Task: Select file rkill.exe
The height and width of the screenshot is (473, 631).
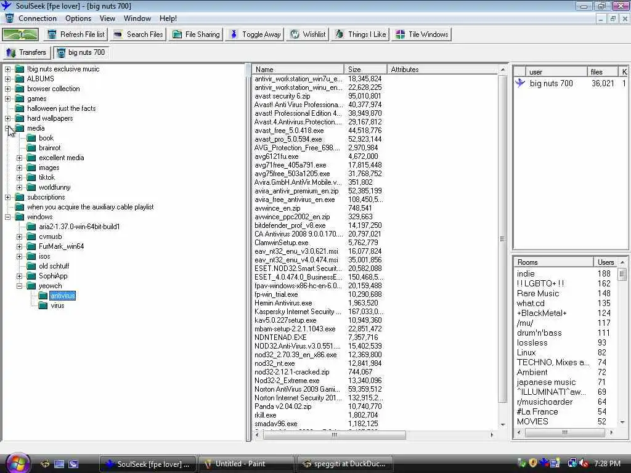Action: (x=265, y=415)
